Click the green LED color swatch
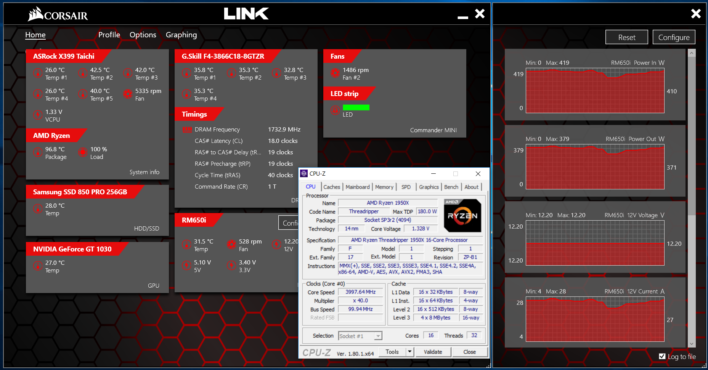 point(356,107)
